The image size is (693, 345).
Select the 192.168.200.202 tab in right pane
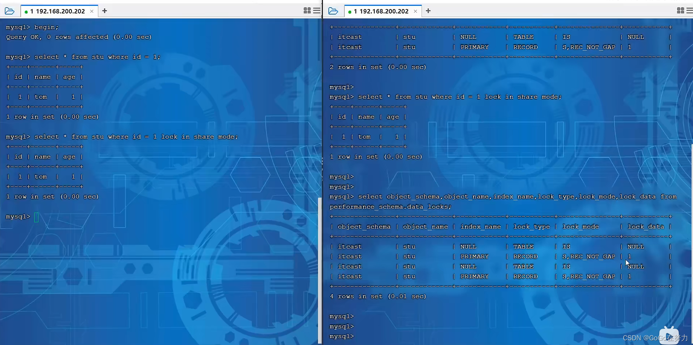tap(383, 11)
